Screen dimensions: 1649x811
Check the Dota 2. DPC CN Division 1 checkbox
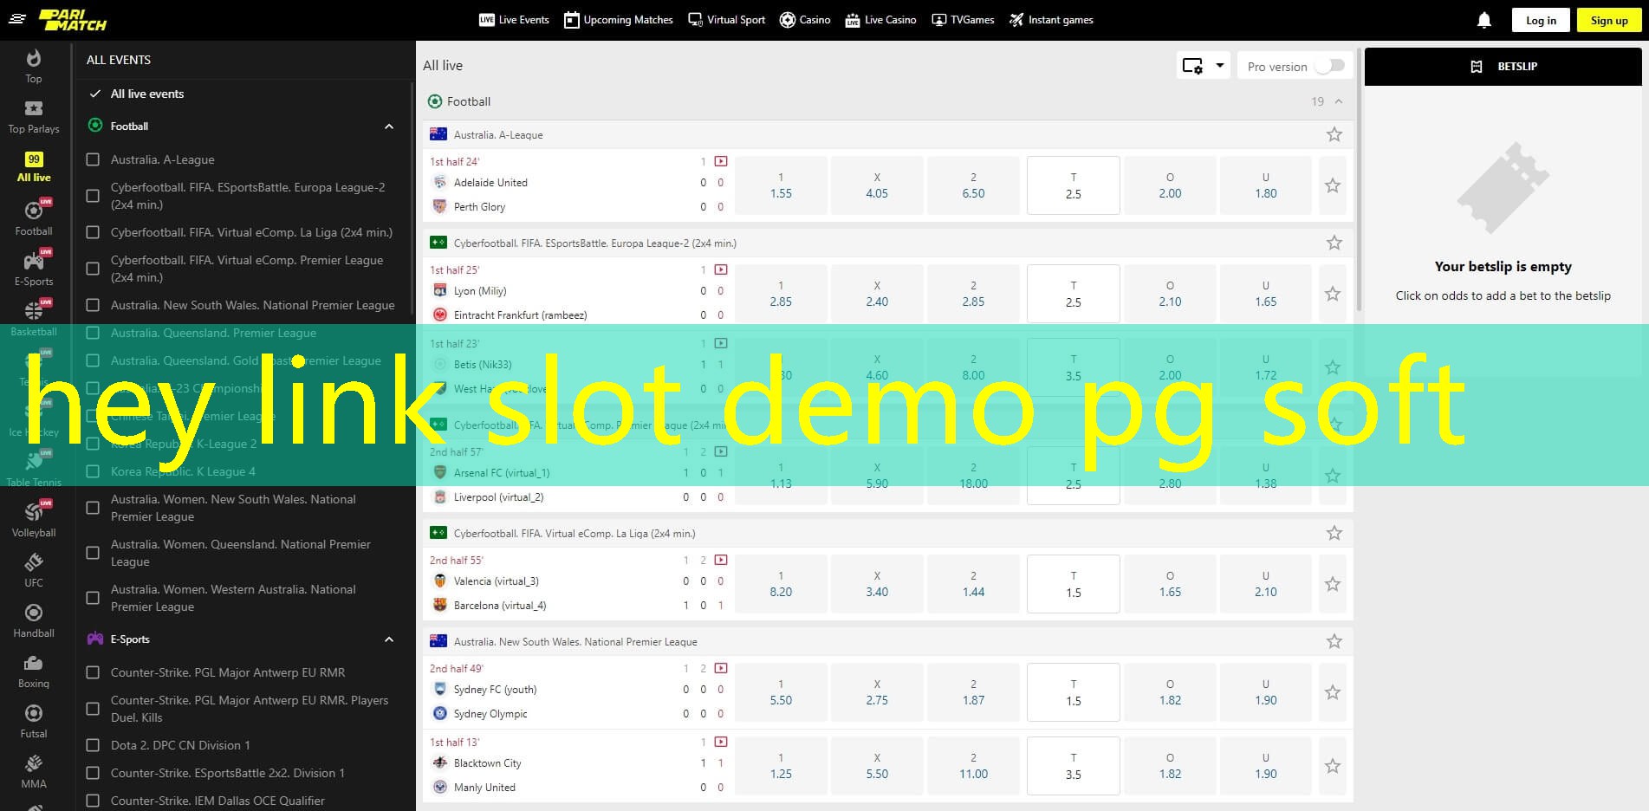pyautogui.click(x=93, y=745)
